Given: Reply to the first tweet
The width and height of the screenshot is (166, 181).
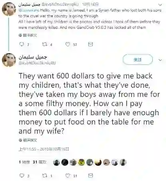Looking at the screenshot, I should (22, 44).
